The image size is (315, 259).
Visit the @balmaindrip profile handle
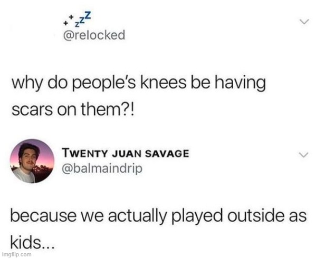pyautogui.click(x=102, y=168)
